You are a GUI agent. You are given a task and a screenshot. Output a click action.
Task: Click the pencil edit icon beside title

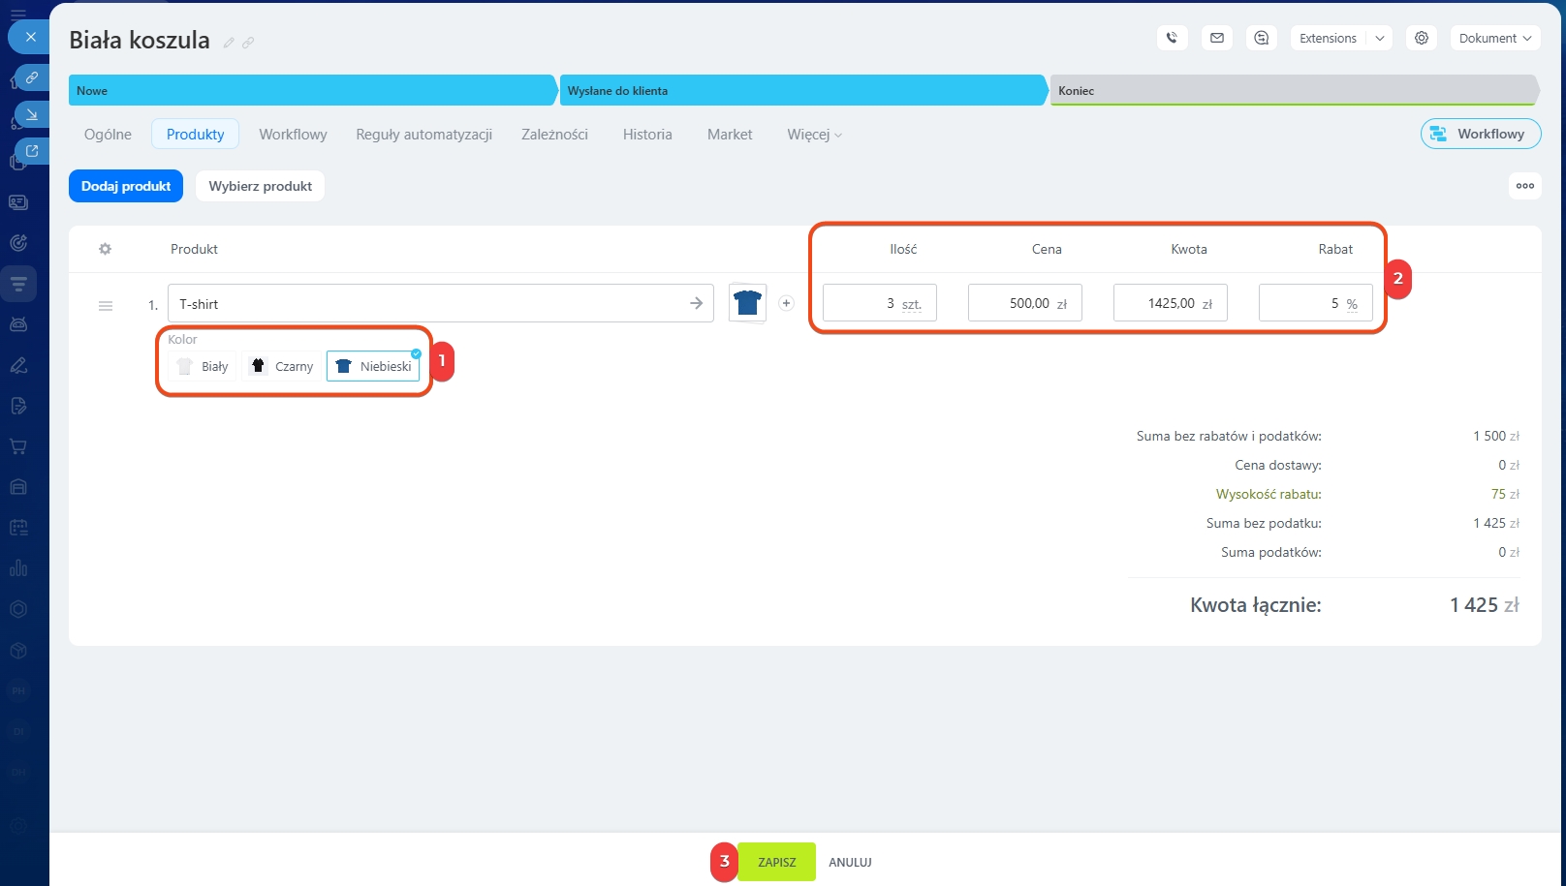(229, 43)
